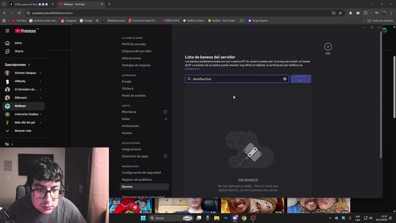This screenshot has height=223, width=396.
Task: Open Todos los favoritos folder
Action: pos(380,21)
